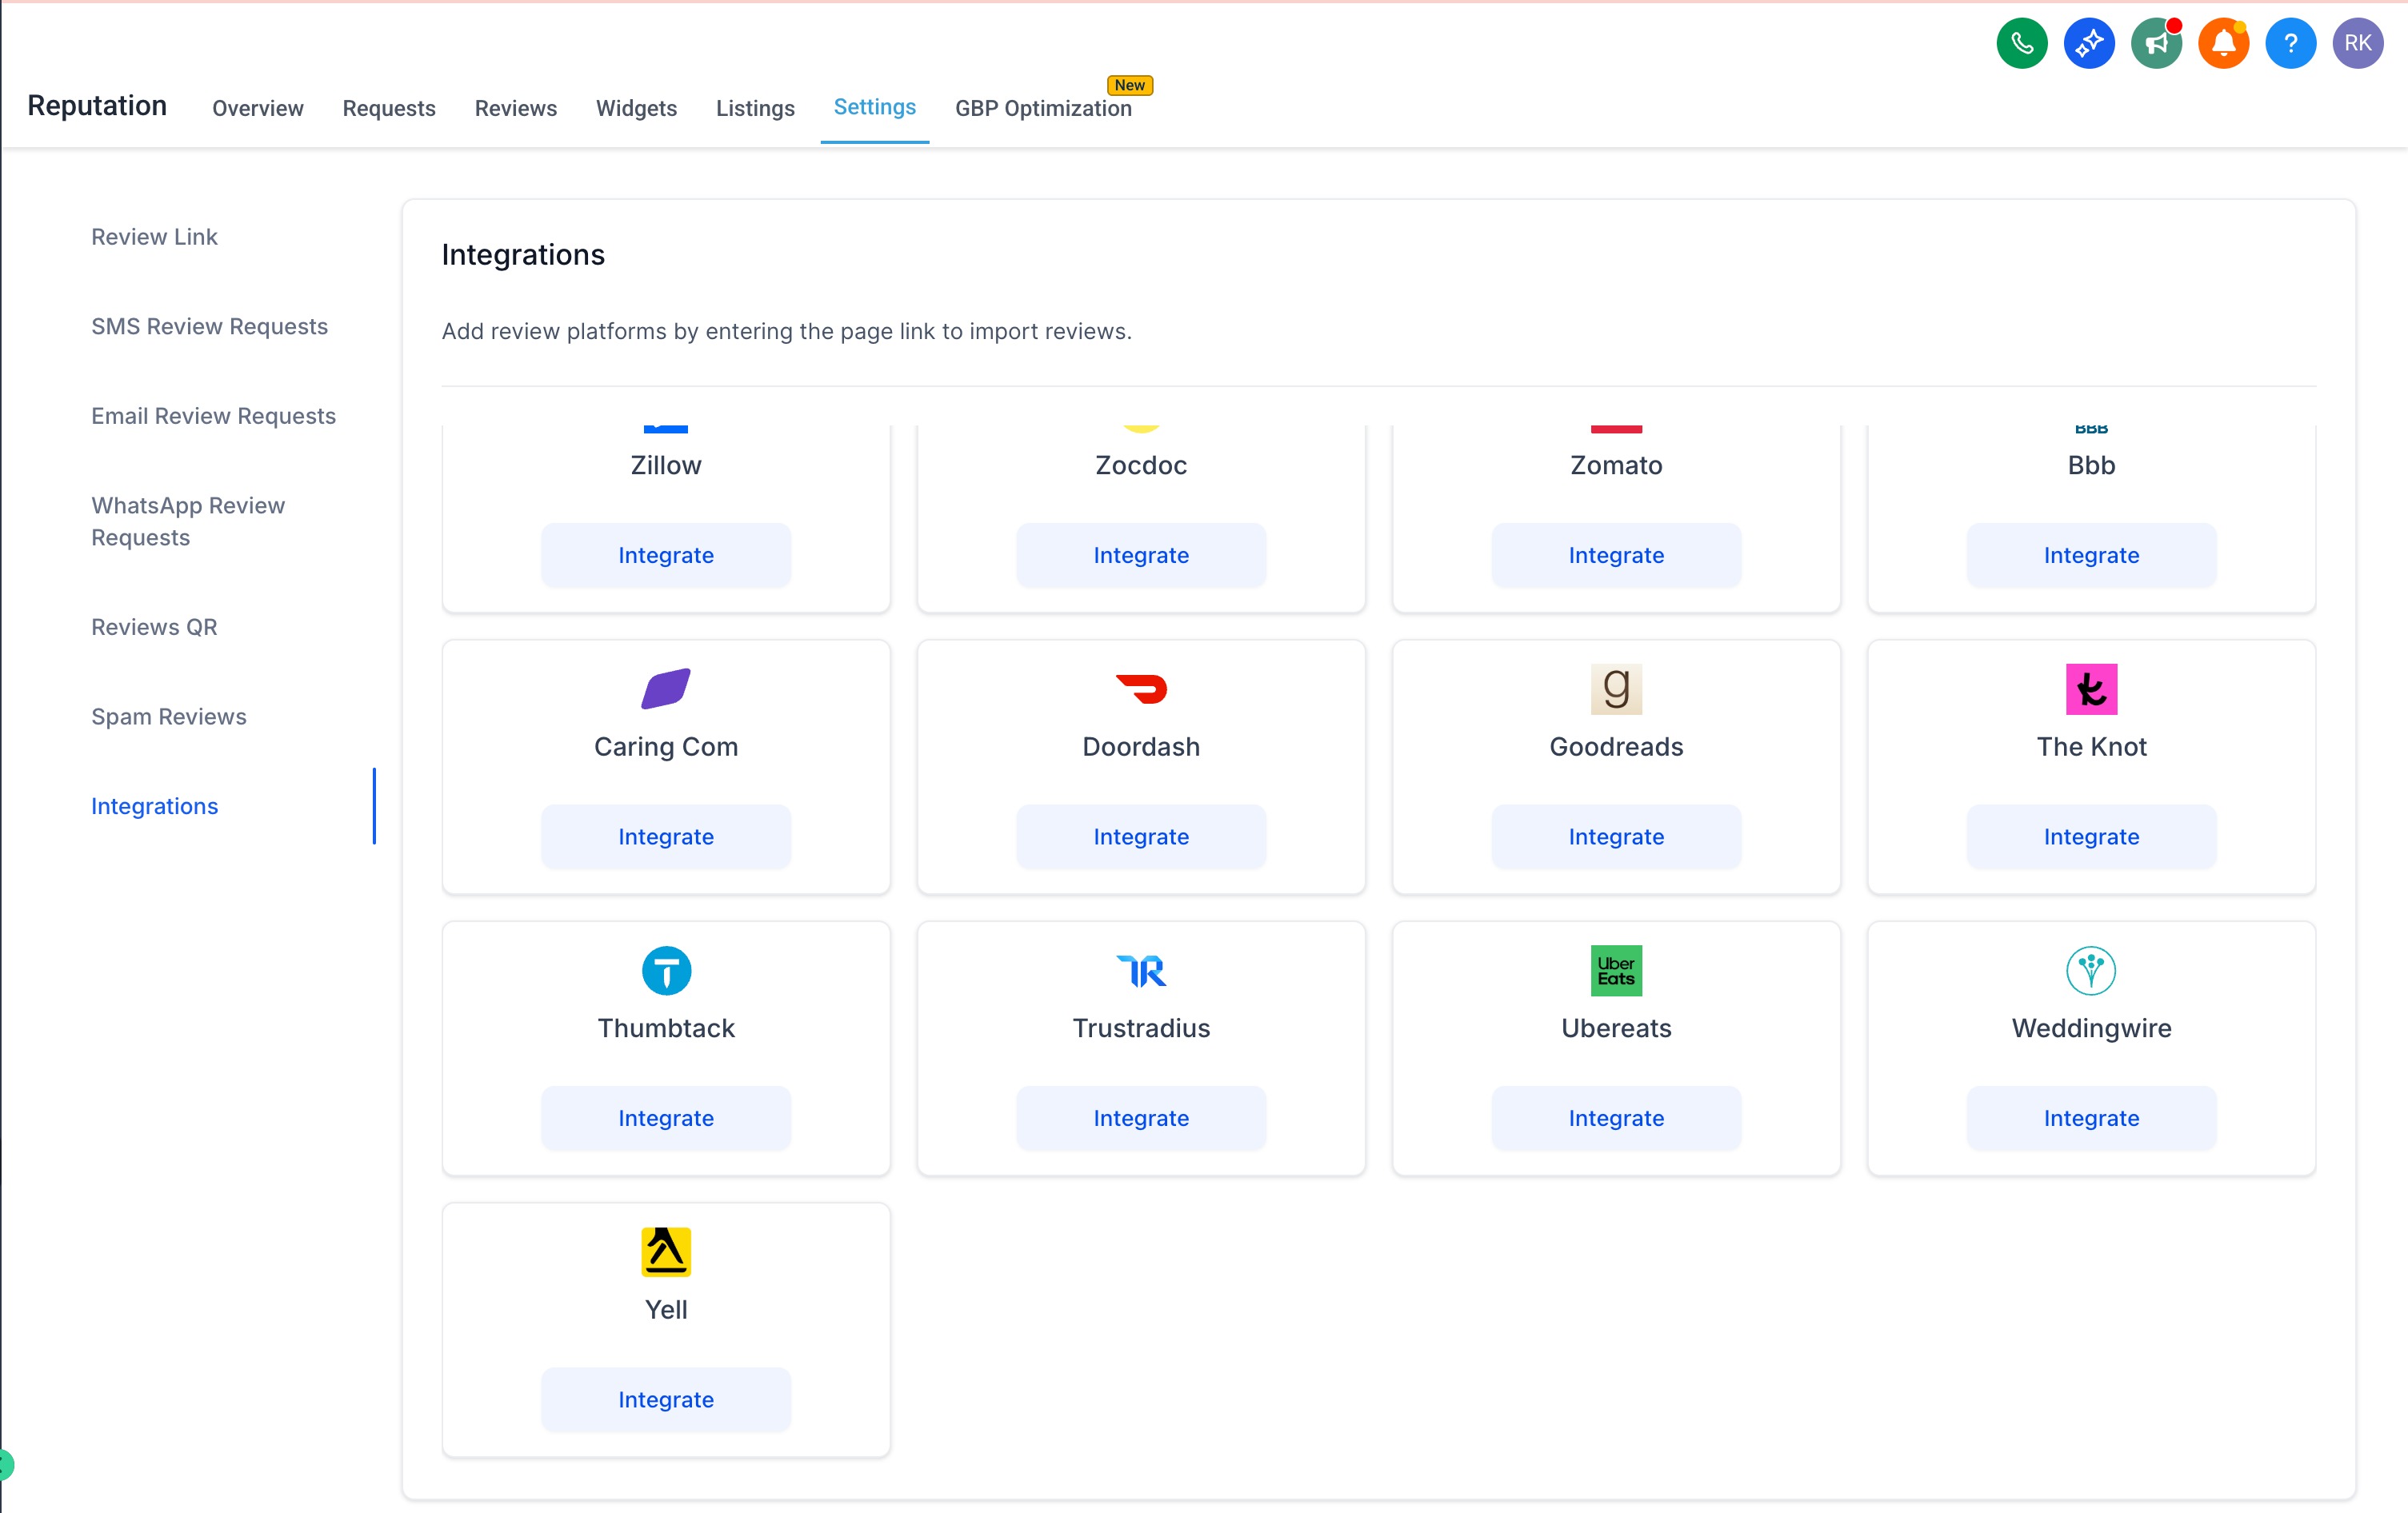Image resolution: width=2408 pixels, height=1513 pixels.
Task: Click the Bbb card name
Action: click(x=2091, y=465)
